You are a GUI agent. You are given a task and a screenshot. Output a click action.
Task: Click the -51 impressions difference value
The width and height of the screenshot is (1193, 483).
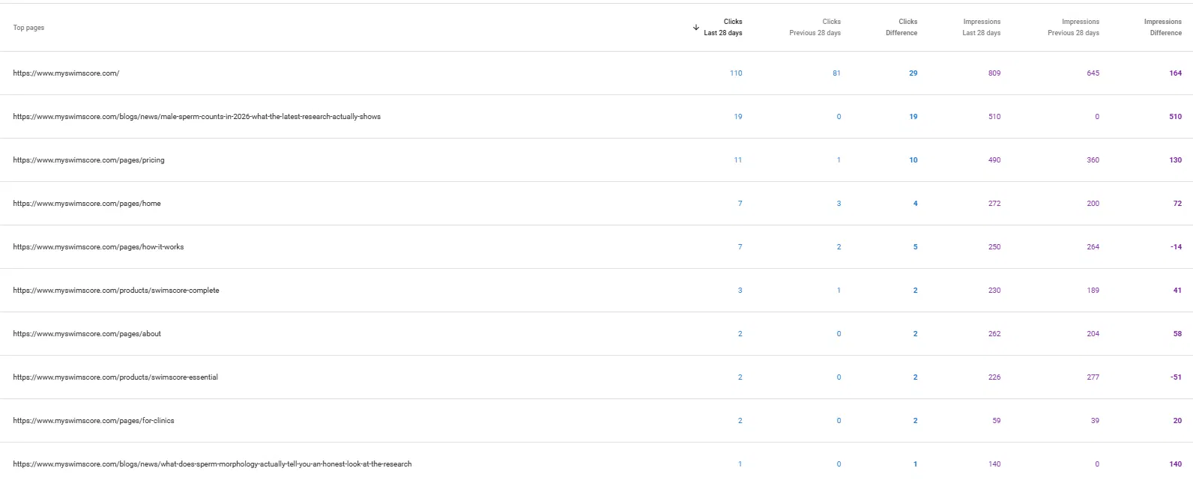[x=1176, y=377]
